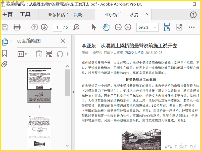
Task: Fit the page to window
Action: (x=179, y=27)
